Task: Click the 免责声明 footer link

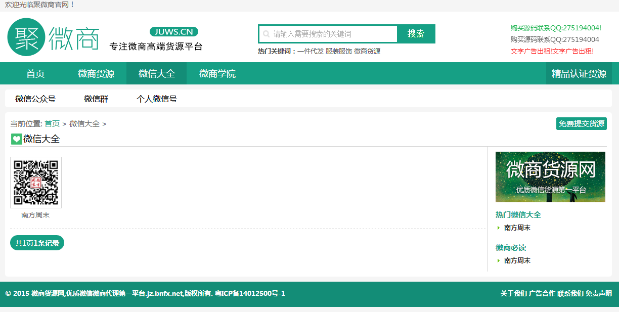Action: click(x=599, y=294)
